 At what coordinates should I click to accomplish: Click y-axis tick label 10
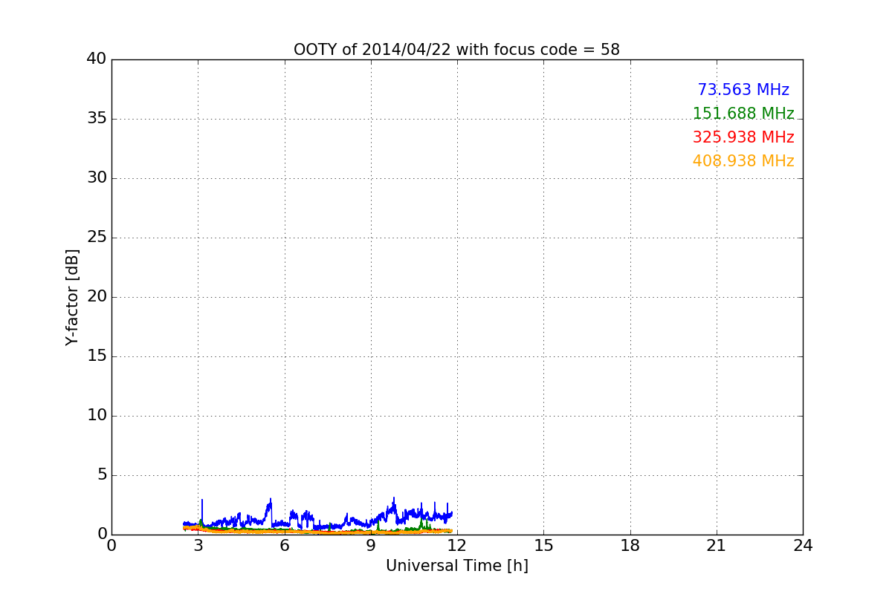(x=97, y=415)
